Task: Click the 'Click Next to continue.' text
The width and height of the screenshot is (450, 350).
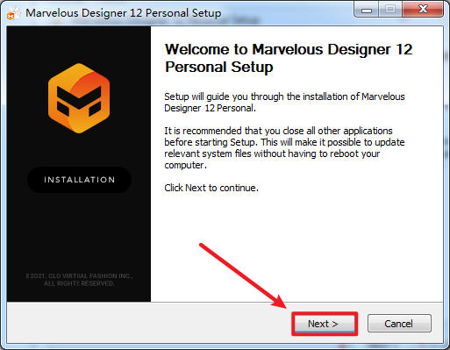Action: click(x=211, y=188)
